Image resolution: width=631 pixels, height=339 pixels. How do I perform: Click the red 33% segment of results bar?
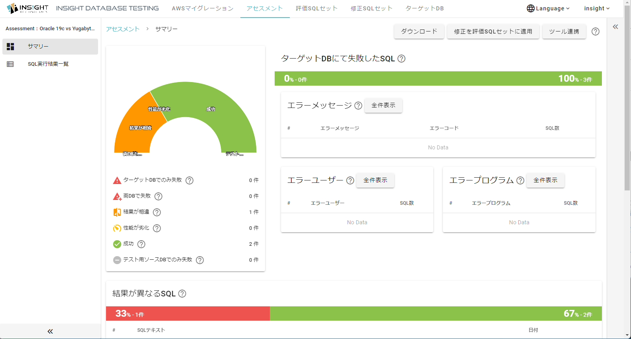pyautogui.click(x=188, y=314)
